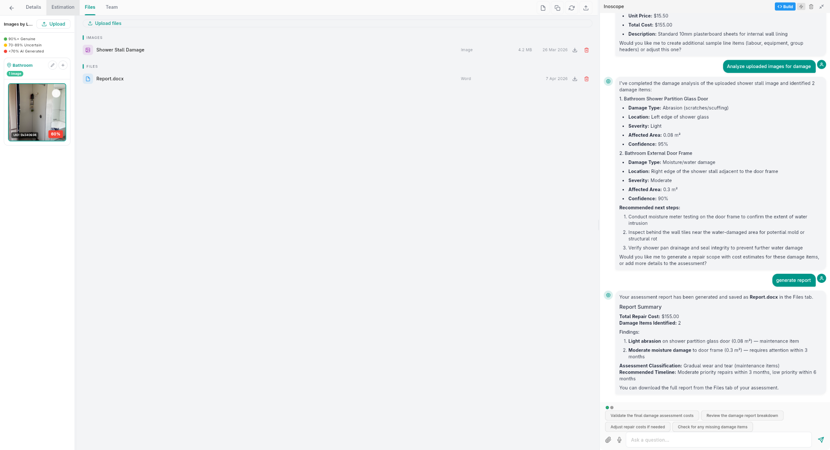Download Report.docx using its download icon
830x450 pixels.
tap(575, 78)
